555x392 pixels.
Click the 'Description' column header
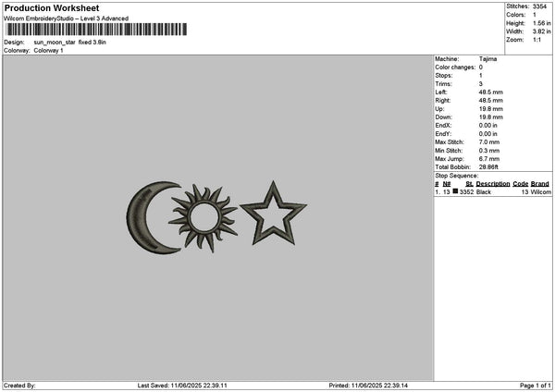pos(493,184)
